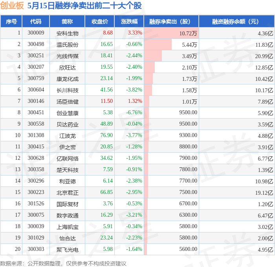Click the 简称 column header
275x267 pixels.
[67, 21]
